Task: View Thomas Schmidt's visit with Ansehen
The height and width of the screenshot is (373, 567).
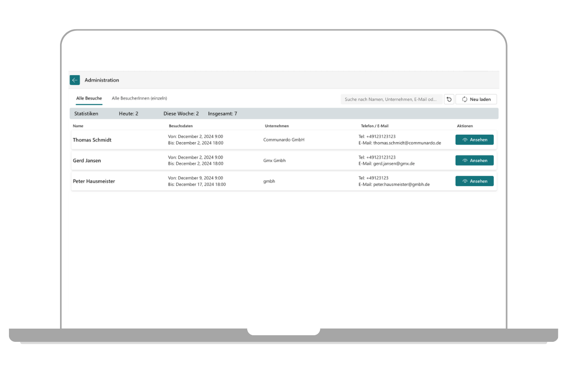Action: point(474,140)
